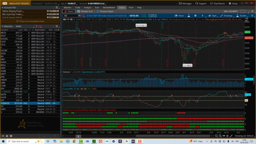Switch to the Tools tab
Image resolution: width=256 pixels, height=144 pixels.
click(x=131, y=8)
